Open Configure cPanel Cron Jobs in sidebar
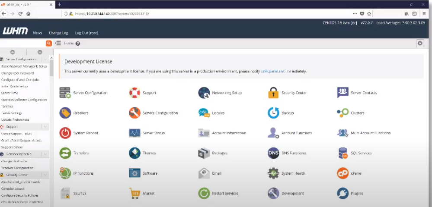The width and height of the screenshot is (432, 207). pos(20,80)
